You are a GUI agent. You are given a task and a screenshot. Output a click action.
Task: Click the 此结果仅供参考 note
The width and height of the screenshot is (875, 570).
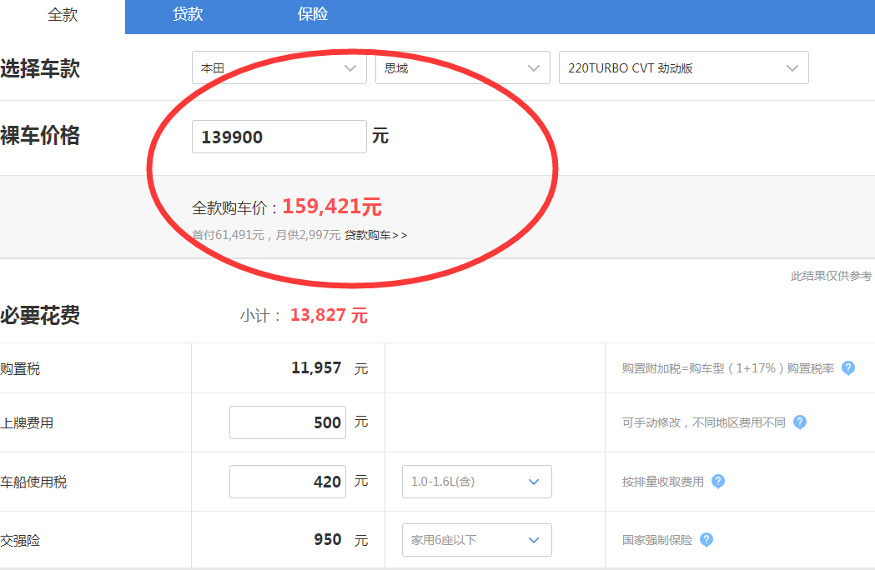pyautogui.click(x=831, y=276)
